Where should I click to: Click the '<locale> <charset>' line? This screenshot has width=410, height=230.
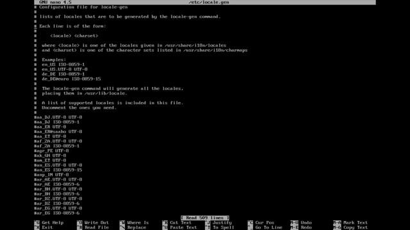click(74, 36)
